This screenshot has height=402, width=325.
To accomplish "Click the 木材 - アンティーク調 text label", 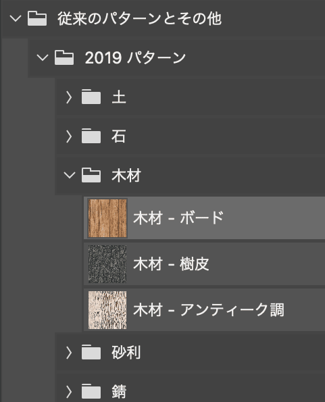I will (x=209, y=310).
